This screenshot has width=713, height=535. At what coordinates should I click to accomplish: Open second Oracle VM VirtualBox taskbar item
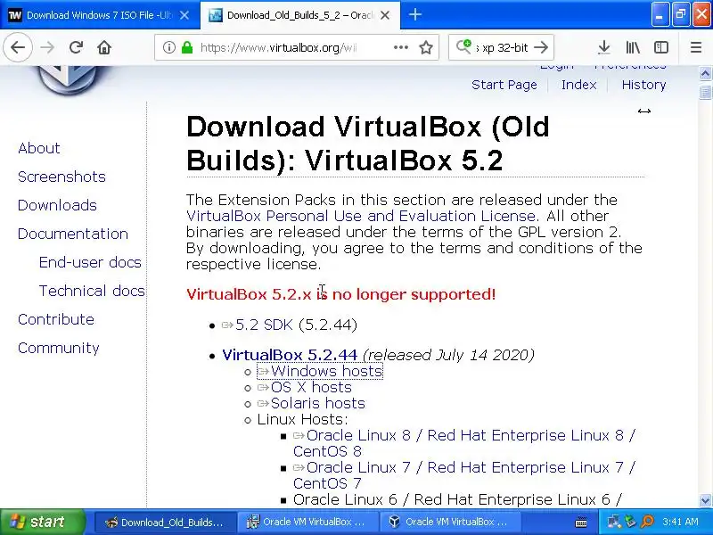pyautogui.click(x=450, y=523)
